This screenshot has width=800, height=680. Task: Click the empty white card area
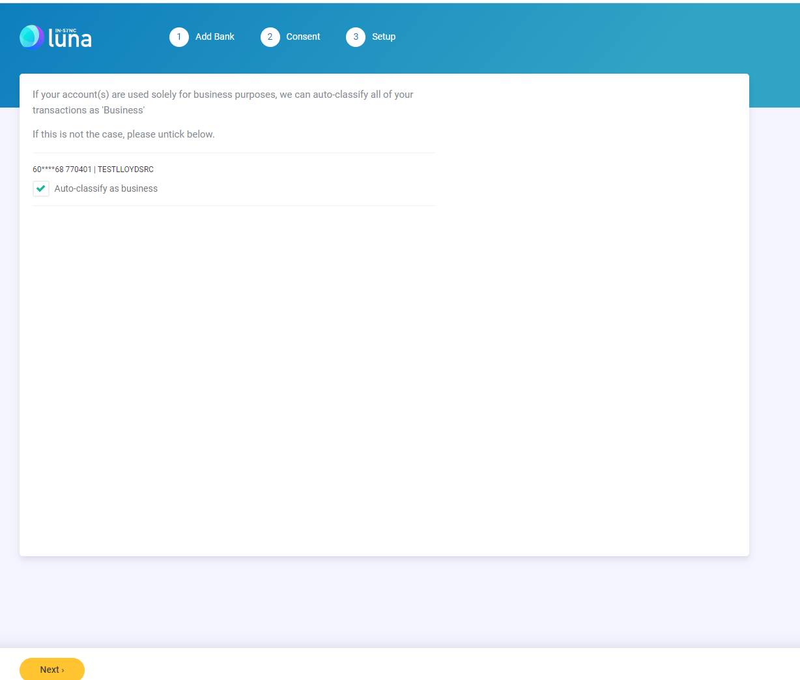point(384,378)
